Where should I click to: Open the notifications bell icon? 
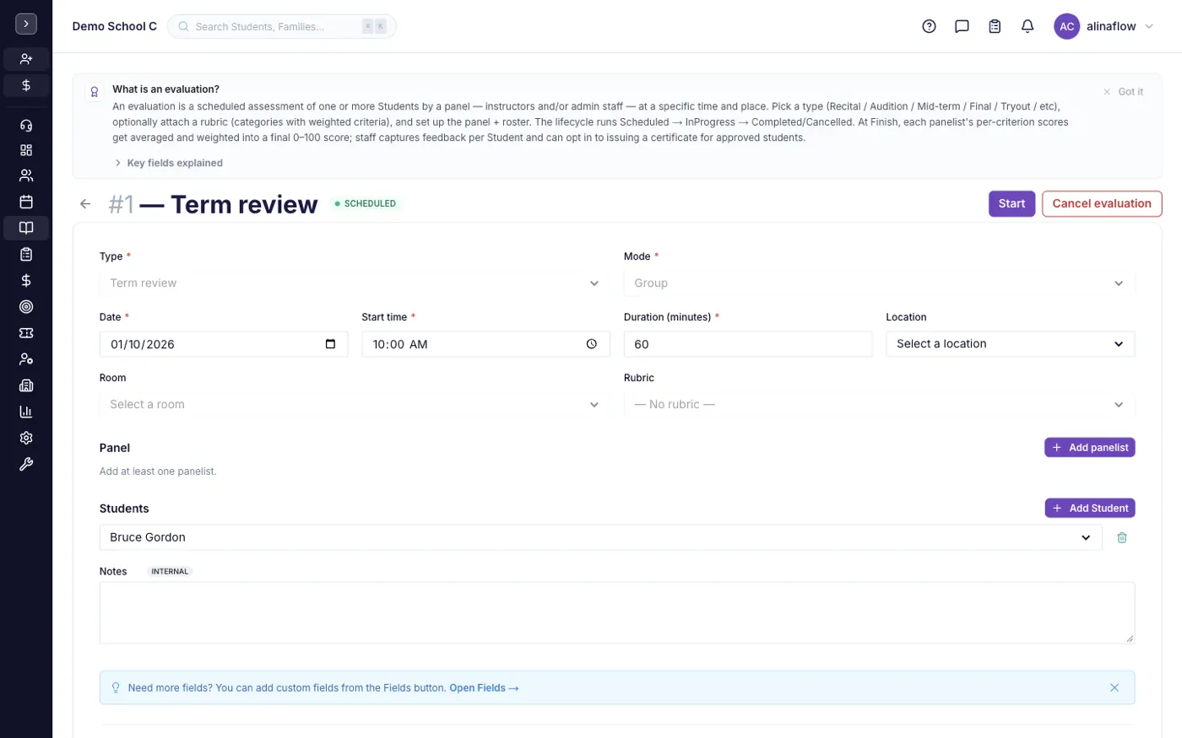coord(1027,26)
